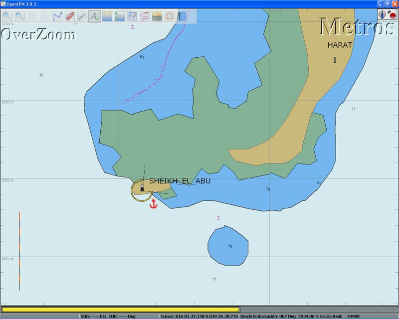Open help with the question mark icon

(x=182, y=16)
